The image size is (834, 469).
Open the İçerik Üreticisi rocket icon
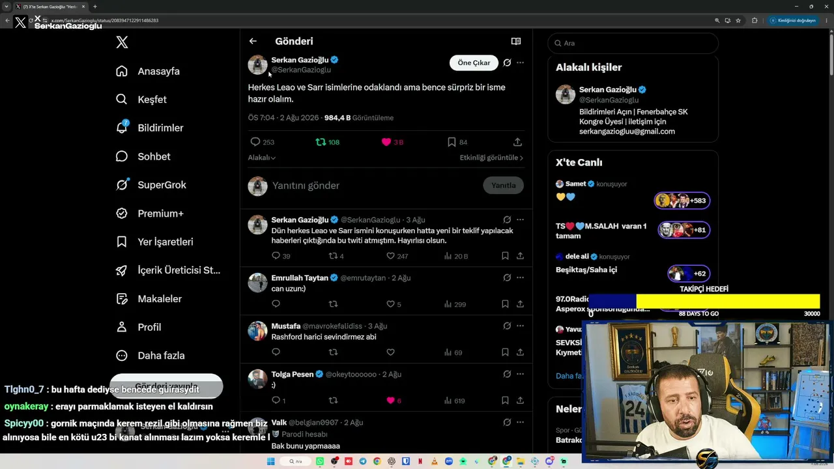(x=122, y=270)
